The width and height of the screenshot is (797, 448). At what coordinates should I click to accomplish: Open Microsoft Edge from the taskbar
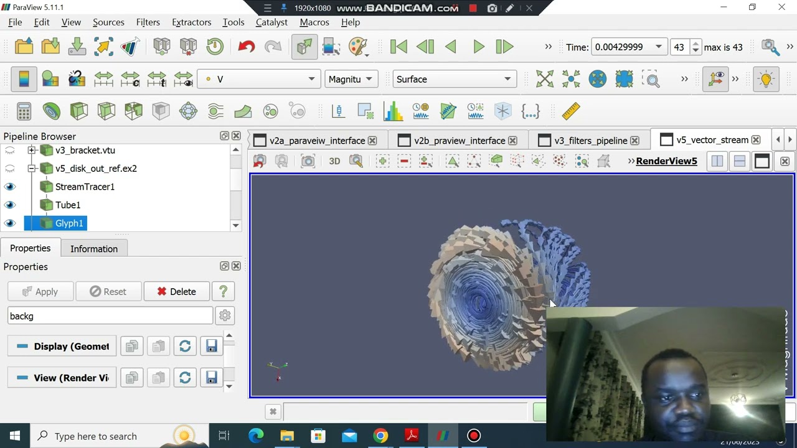click(x=256, y=436)
